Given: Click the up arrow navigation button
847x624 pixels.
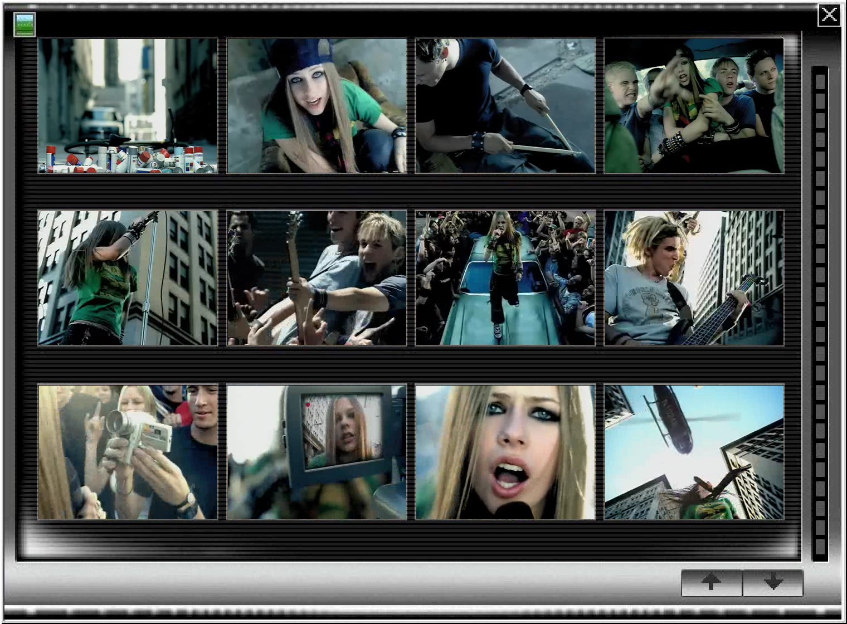Looking at the screenshot, I should (712, 583).
